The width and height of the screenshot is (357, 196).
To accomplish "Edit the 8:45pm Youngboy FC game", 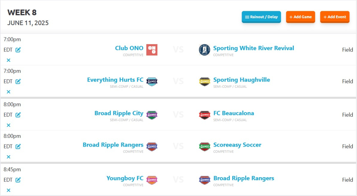I will pos(18,180).
